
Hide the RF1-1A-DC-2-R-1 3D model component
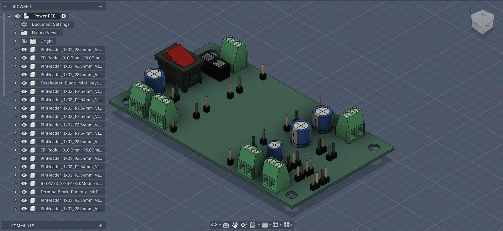[24, 184]
